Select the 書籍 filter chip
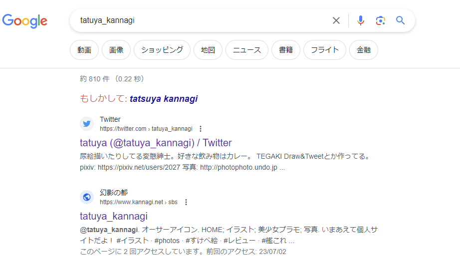460x273 pixels. tap(286, 50)
